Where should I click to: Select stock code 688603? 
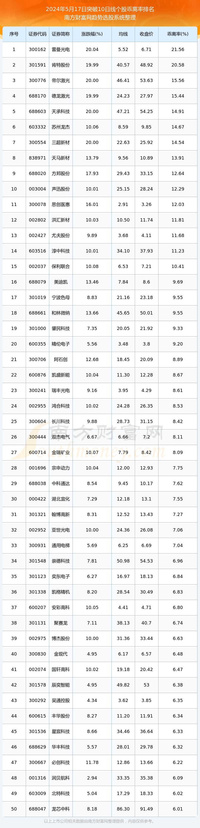click(37, 111)
